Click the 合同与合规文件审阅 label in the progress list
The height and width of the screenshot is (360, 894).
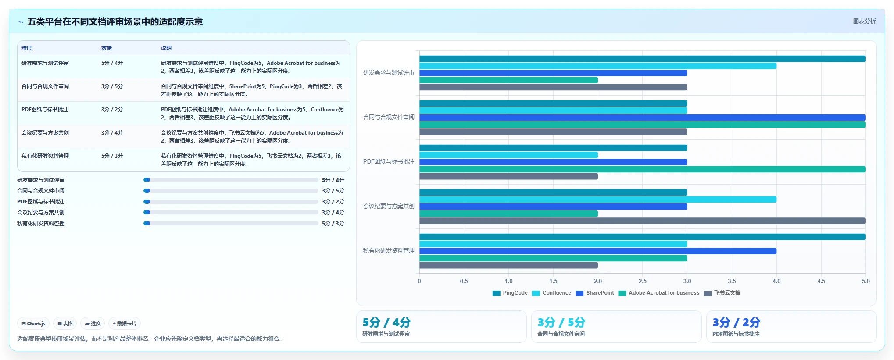point(41,191)
